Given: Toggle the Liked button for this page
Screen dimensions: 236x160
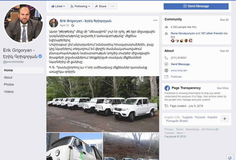Looking at the screenshot, I should (58, 6).
